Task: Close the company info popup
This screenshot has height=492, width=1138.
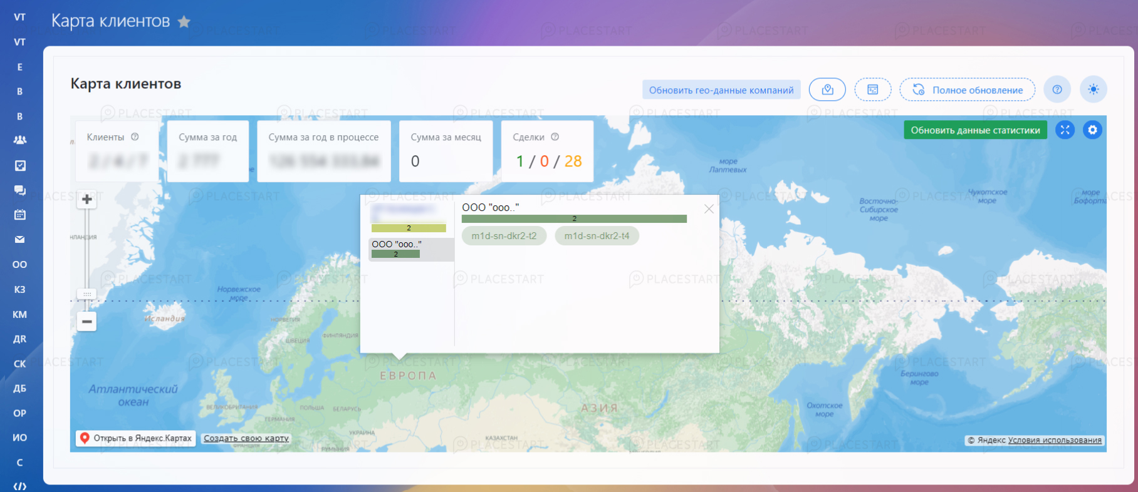Action: (x=709, y=209)
